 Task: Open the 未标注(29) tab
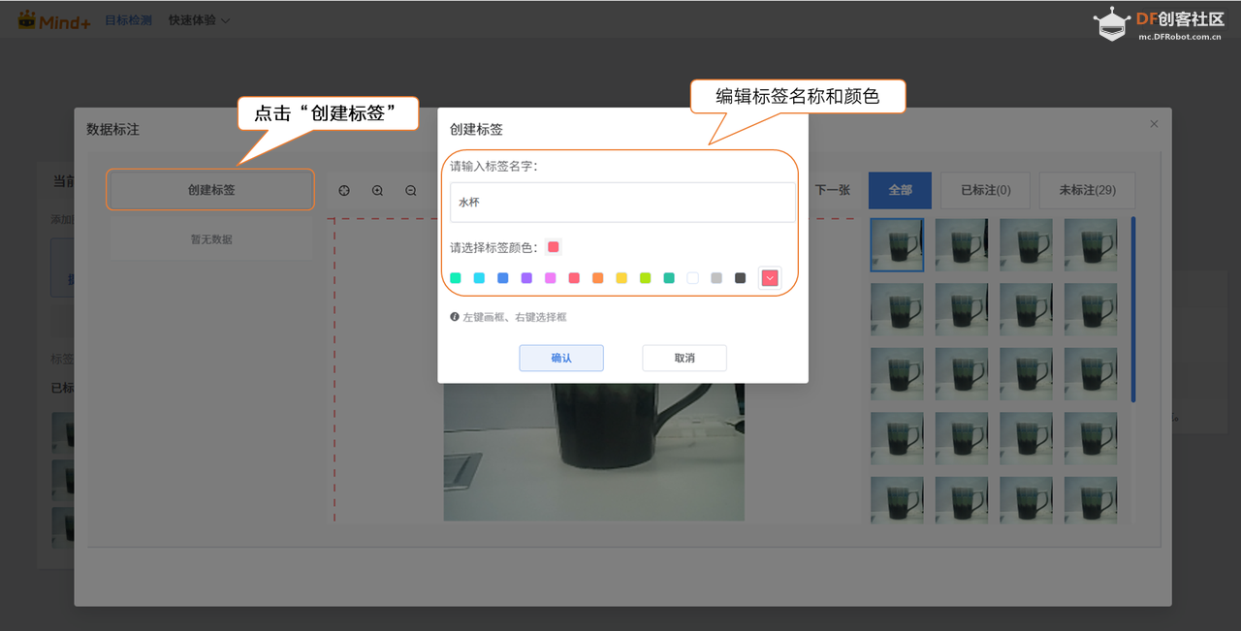pyautogui.click(x=1087, y=190)
